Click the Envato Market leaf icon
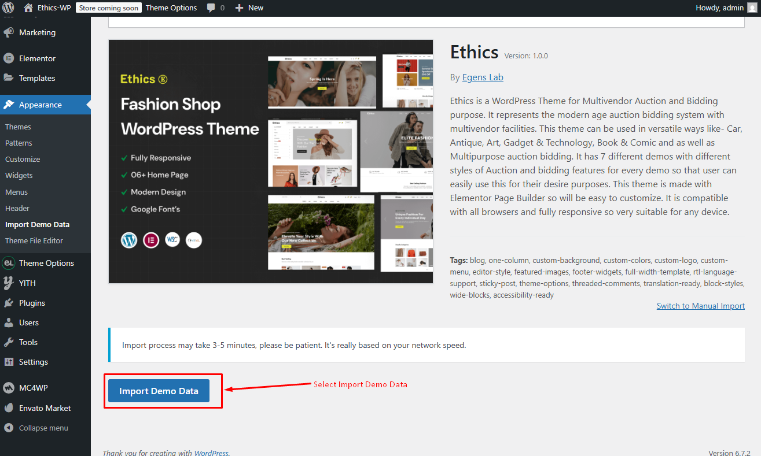The width and height of the screenshot is (761, 456). coord(9,408)
